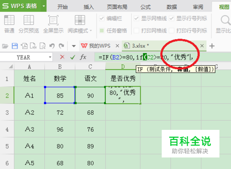Toggle the 显示网格线 checkbox
The width and height of the screenshot is (231, 169).
point(136,18)
